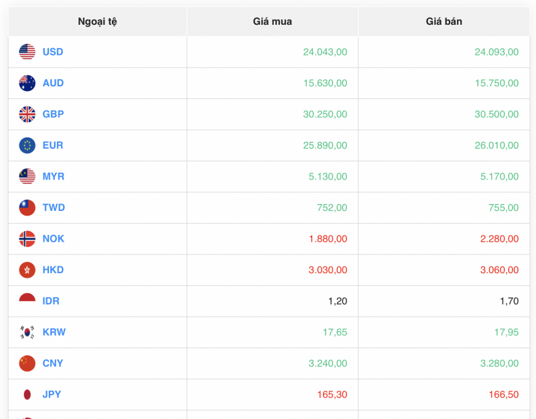Click the TWD Taiwanese flag icon
The height and width of the screenshot is (419, 536).
click(x=27, y=207)
